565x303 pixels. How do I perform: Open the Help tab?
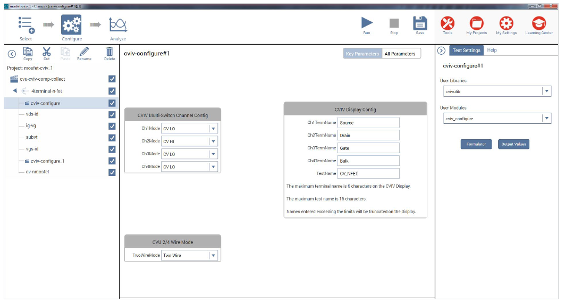pyautogui.click(x=492, y=50)
